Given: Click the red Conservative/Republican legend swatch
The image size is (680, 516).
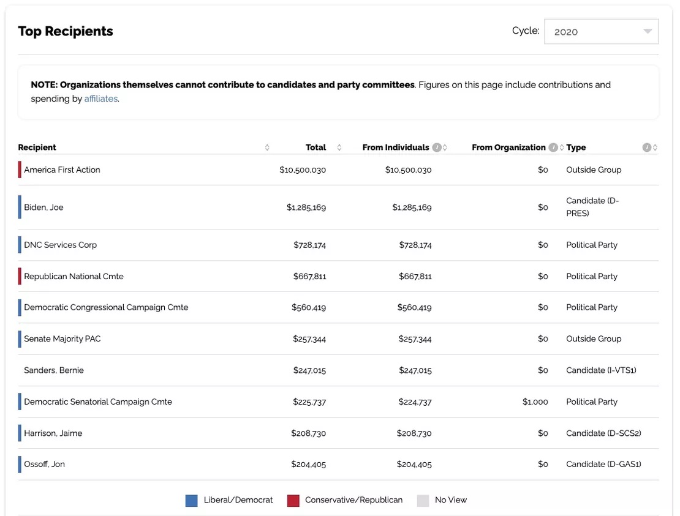Looking at the screenshot, I should click(293, 501).
